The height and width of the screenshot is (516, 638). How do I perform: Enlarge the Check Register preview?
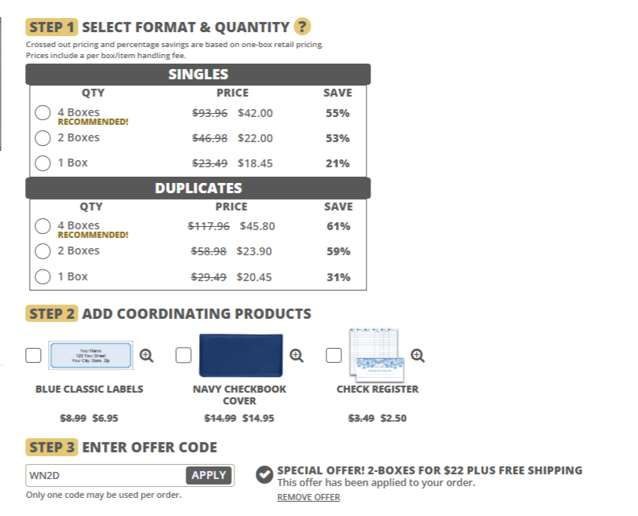(x=418, y=355)
